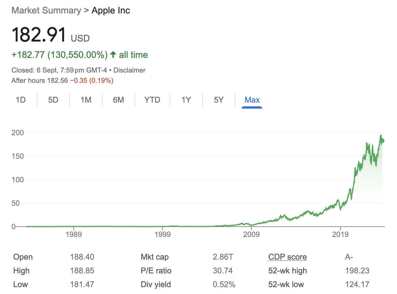Click the 2019 label on chart axis
The width and height of the screenshot is (397, 294).
pyautogui.click(x=340, y=234)
